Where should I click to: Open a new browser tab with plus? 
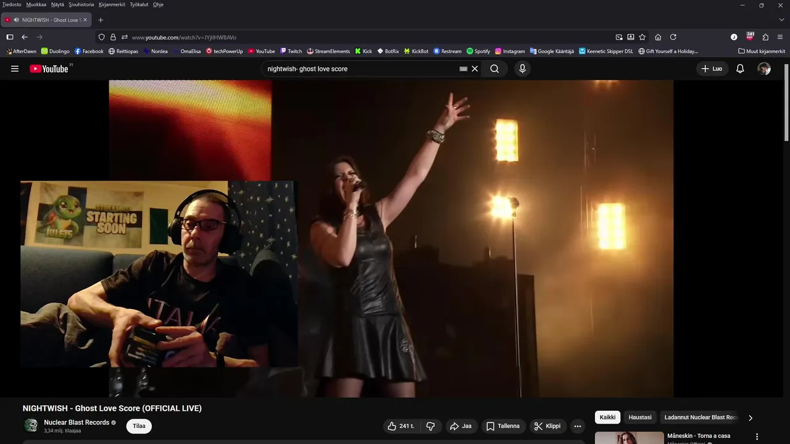pyautogui.click(x=101, y=20)
